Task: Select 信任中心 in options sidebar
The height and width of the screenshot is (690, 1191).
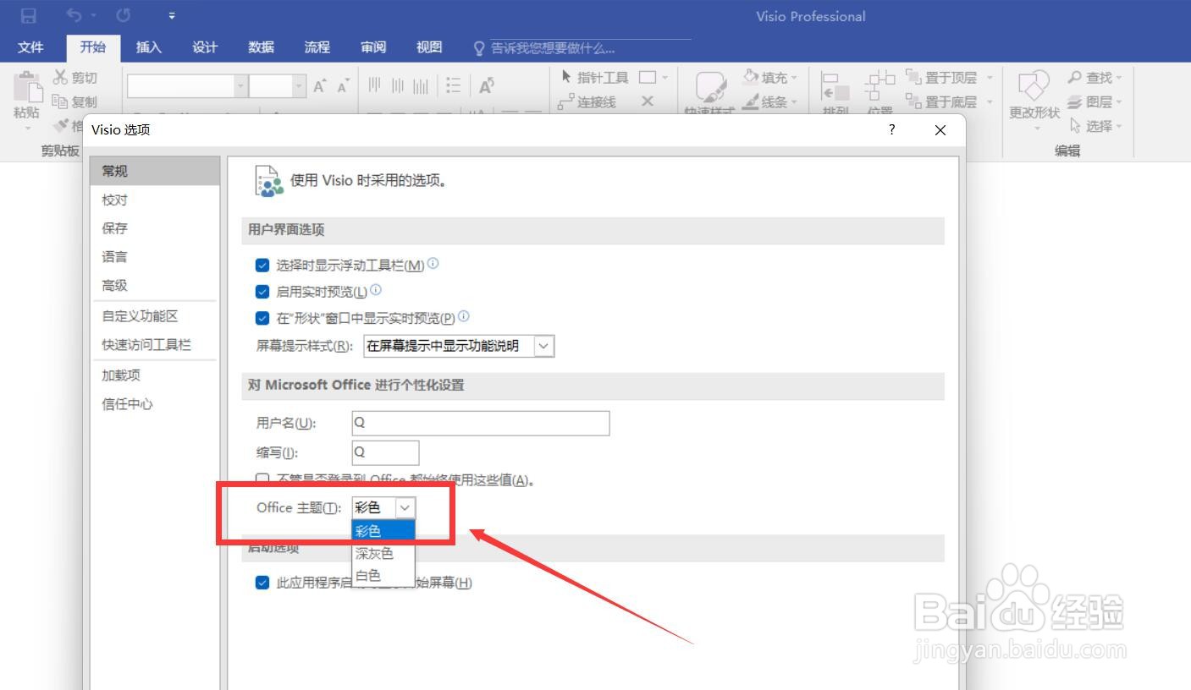Action: 154,404
